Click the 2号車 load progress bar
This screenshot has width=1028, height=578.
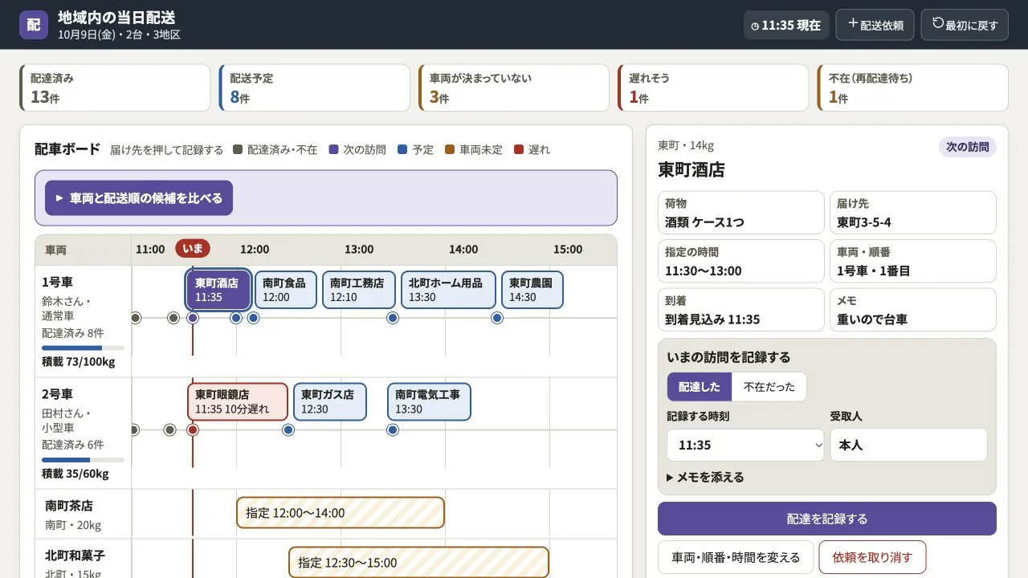tap(83, 460)
